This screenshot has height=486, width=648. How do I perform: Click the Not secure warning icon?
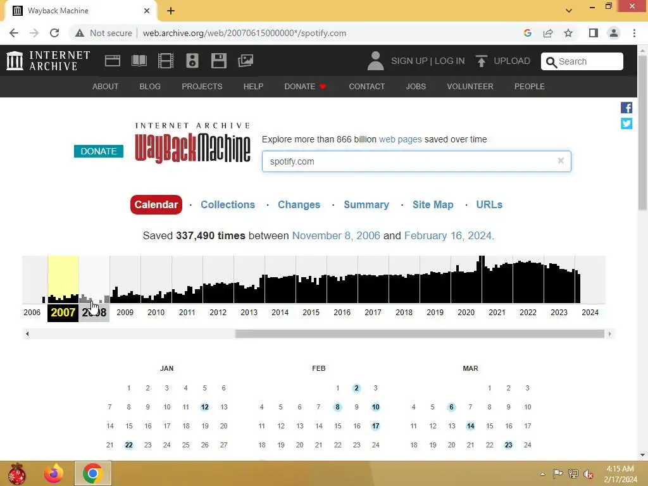click(79, 33)
